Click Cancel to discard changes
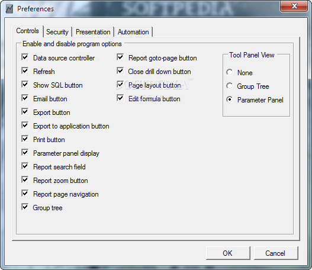This screenshot has width=312, height=270. pyautogui.click(x=276, y=253)
